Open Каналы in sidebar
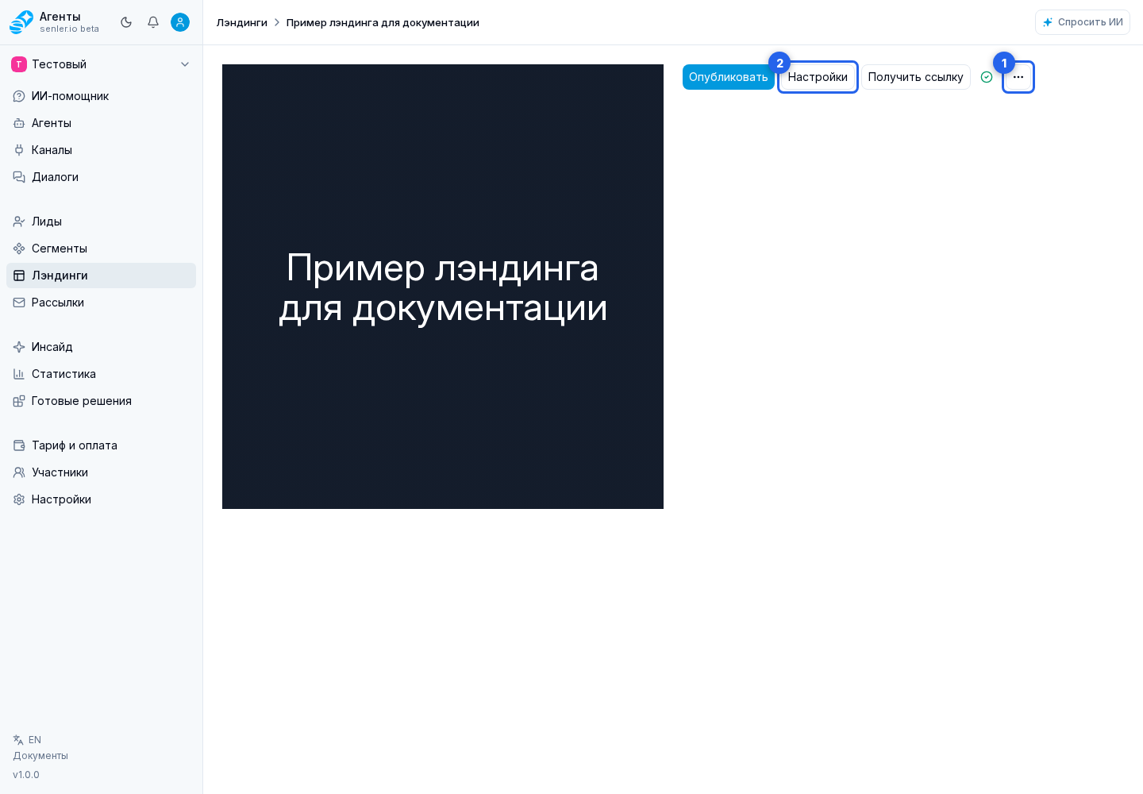 [101, 150]
